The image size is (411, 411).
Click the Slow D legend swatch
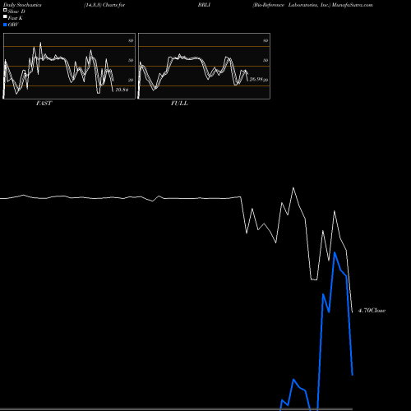click(5, 10)
